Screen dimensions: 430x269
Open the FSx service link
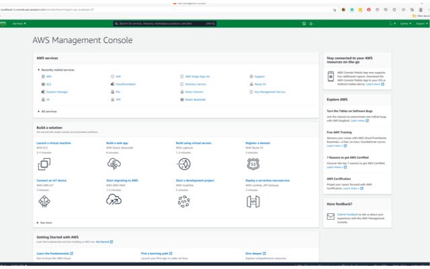[x=118, y=92]
